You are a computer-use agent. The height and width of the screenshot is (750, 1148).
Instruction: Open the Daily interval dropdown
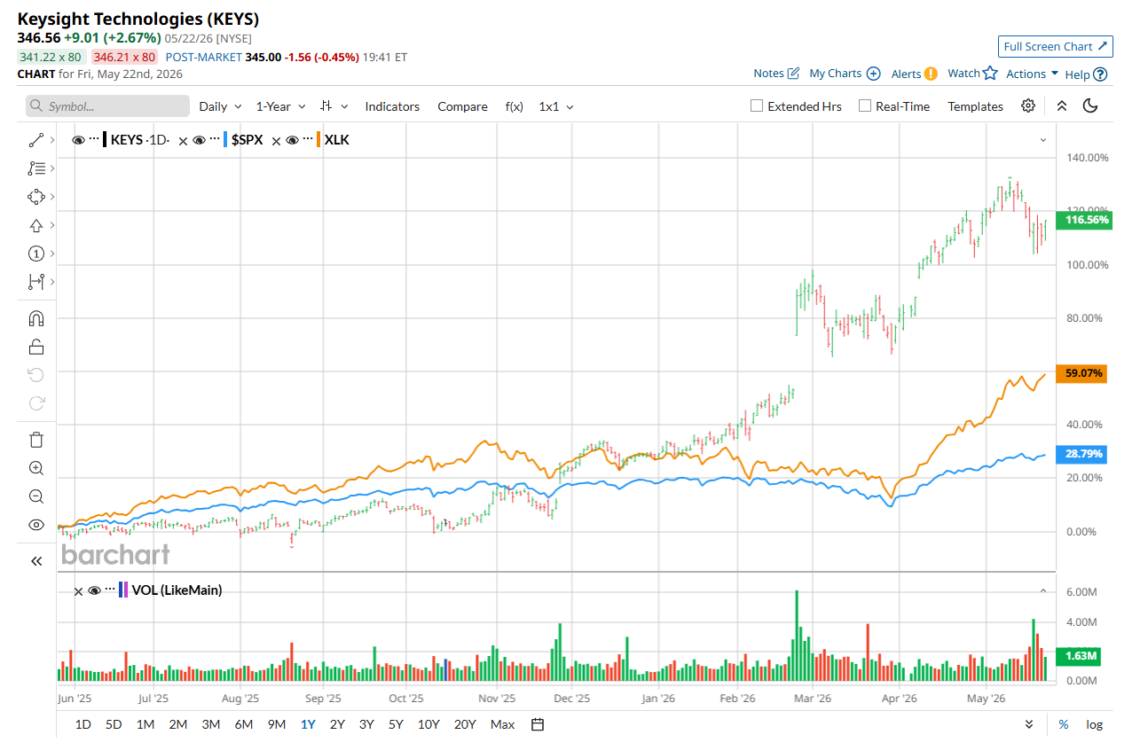[220, 106]
